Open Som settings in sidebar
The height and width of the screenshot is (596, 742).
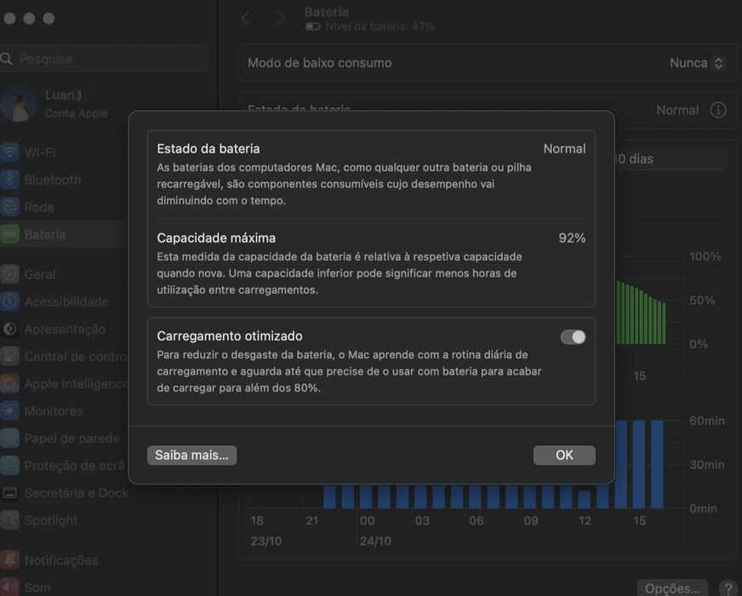[x=26, y=587]
